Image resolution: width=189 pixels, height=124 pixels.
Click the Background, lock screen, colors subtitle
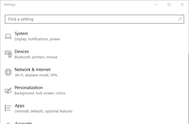tap(40, 93)
